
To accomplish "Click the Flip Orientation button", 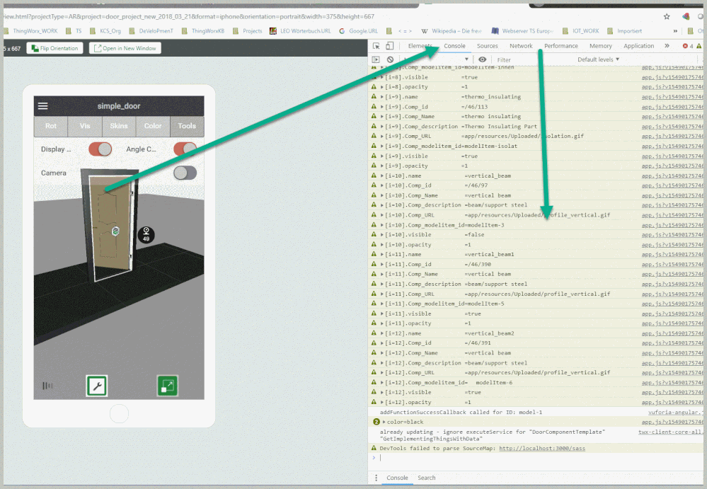I will [55, 48].
